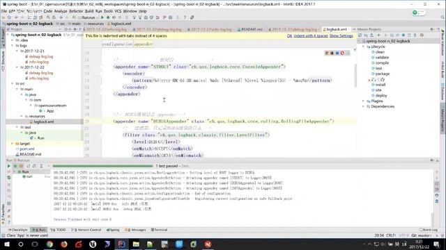Expand the Plugins node in Maven panel
Screen dimensions: 446x250
[364, 101]
